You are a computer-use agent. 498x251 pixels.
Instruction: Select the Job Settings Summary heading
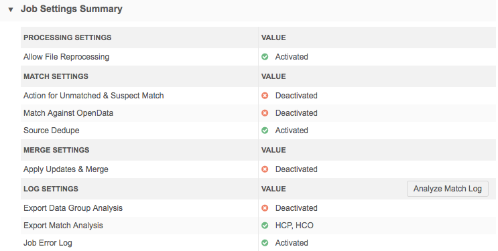(x=72, y=9)
